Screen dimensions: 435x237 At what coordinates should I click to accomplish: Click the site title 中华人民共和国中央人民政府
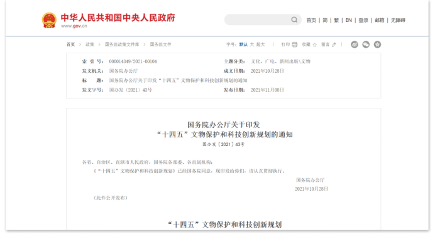point(118,18)
